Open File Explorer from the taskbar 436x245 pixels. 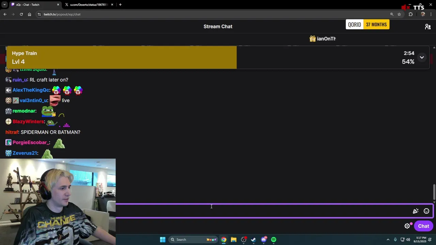point(234,240)
